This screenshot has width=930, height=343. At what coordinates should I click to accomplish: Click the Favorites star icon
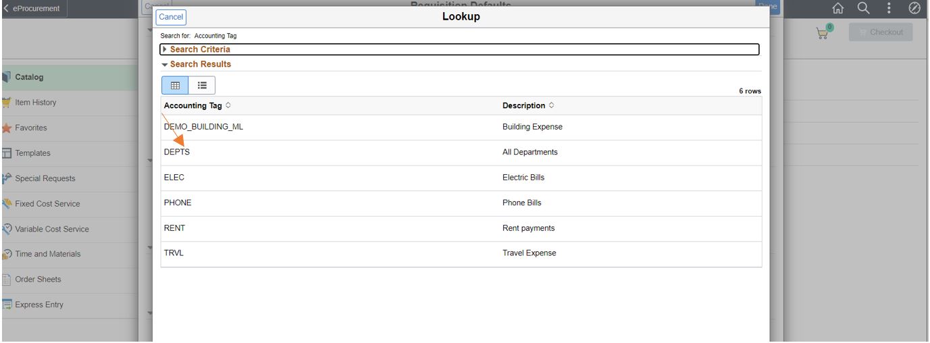[6, 128]
